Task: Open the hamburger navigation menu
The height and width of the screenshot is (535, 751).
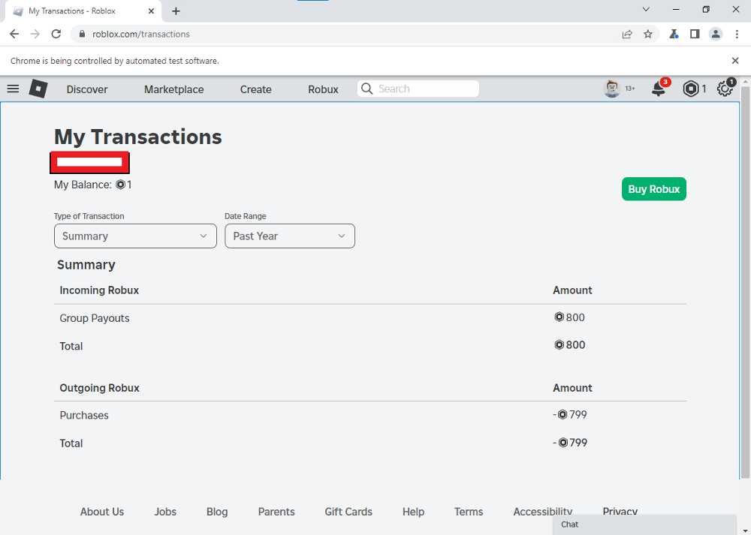Action: click(x=13, y=89)
